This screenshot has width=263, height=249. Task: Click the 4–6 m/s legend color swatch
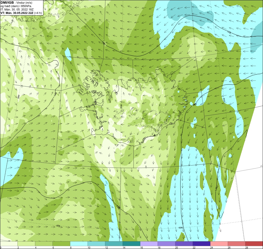(44, 244)
